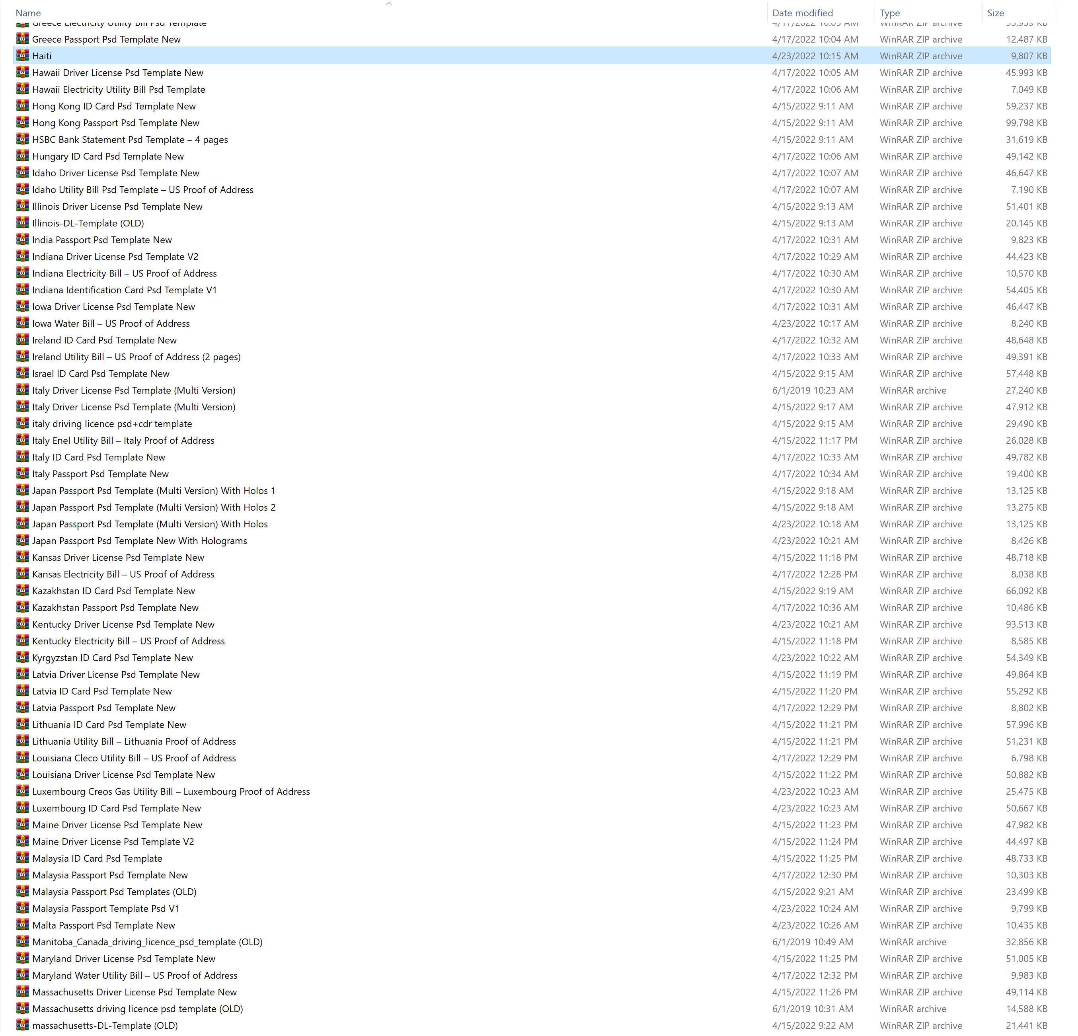This screenshot has width=1078, height=1036.
Task: Click the archive icon for HSBC Bank Statement
Action: (x=23, y=139)
